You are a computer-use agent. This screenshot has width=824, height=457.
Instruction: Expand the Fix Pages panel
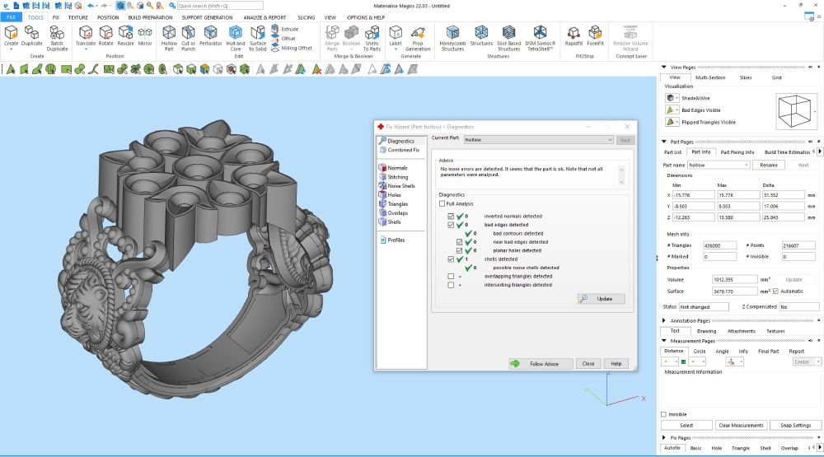point(664,437)
